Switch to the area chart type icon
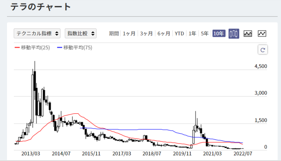 [x=248, y=33]
